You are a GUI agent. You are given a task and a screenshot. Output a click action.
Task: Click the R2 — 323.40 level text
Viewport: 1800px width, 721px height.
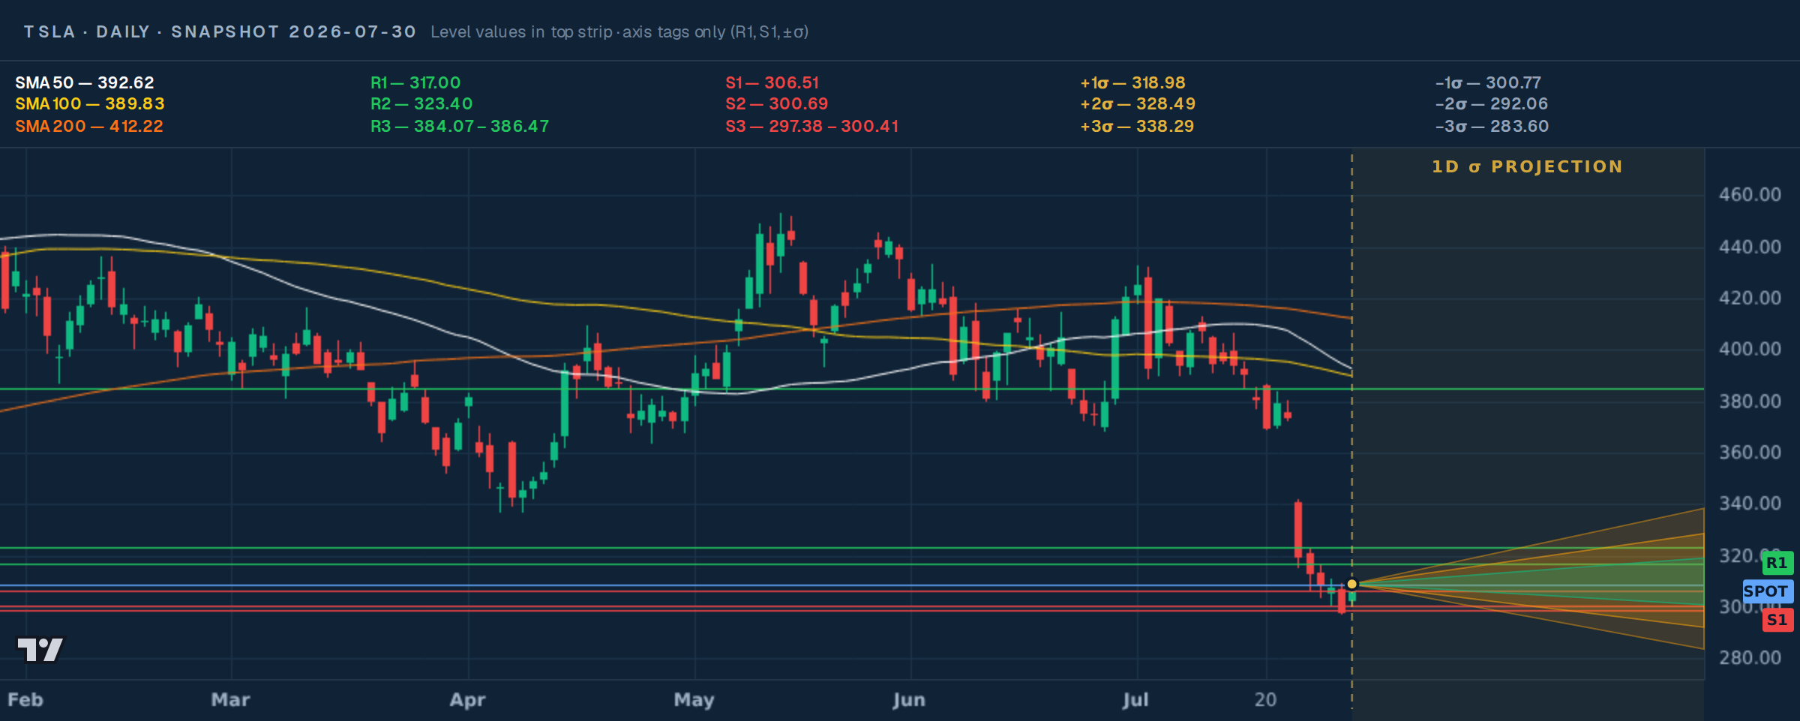421,103
